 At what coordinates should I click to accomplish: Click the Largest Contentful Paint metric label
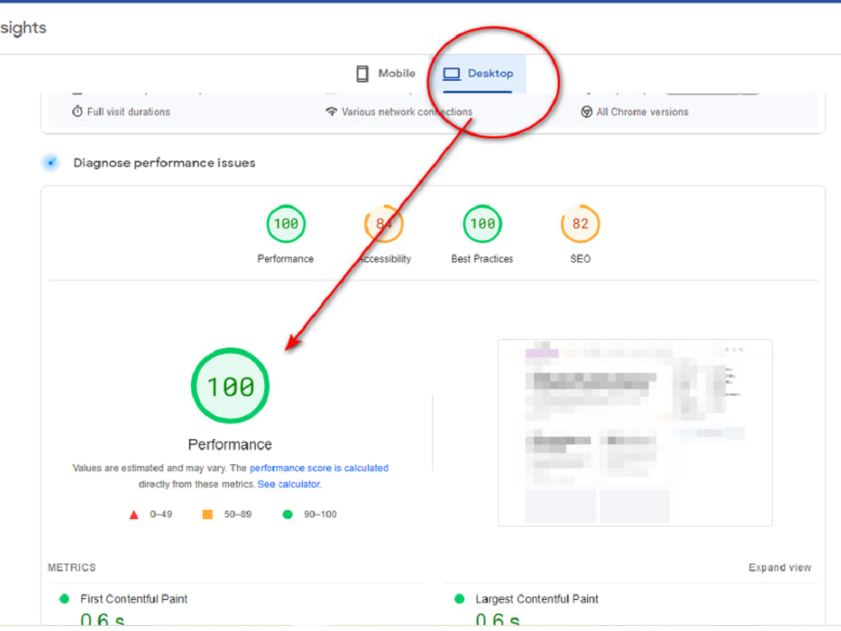pos(537,599)
